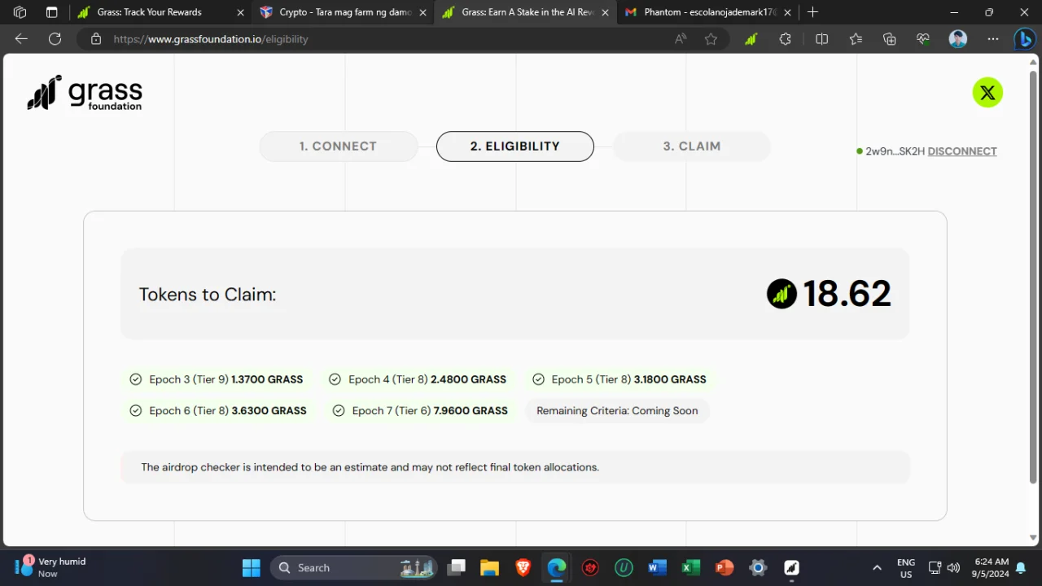1042x586 pixels.
Task: Open Excel from the taskbar
Action: [690, 567]
